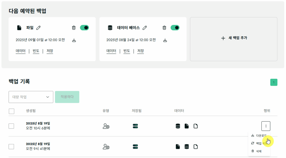Go to page 1 of backup history

(274, 82)
